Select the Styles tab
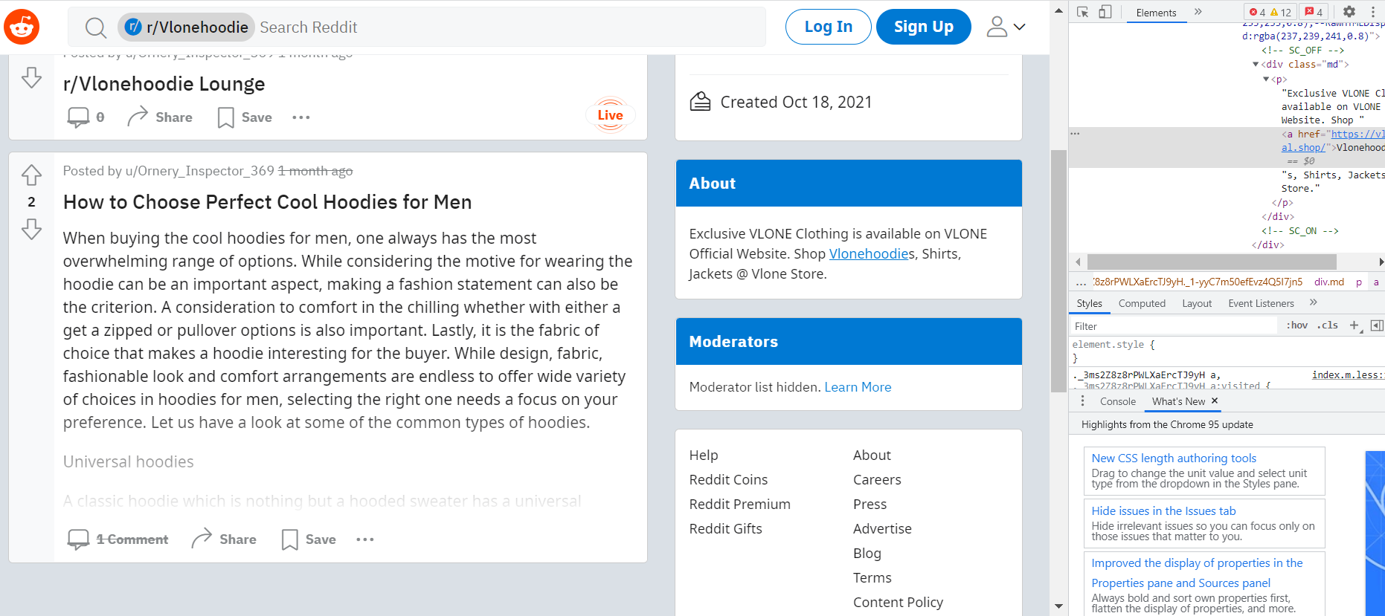The image size is (1385, 616). click(x=1089, y=303)
